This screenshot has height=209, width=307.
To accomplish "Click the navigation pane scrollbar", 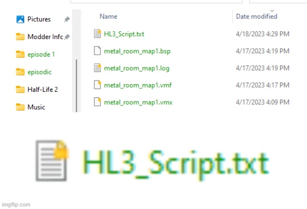I will click(76, 86).
